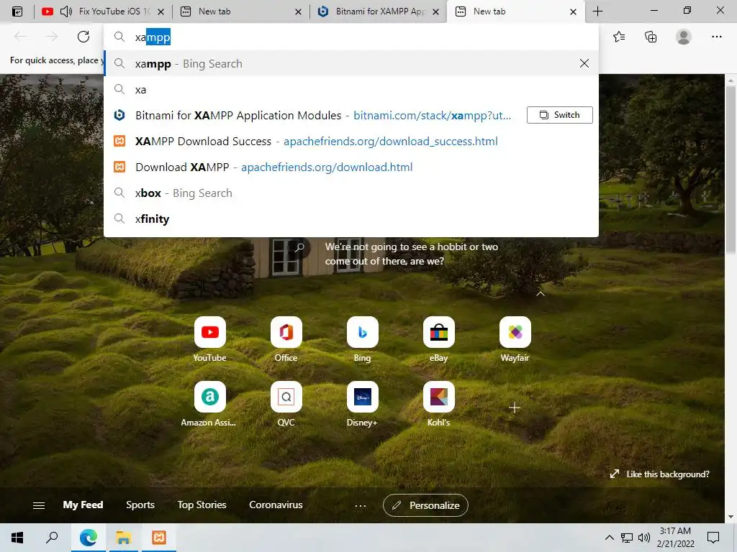The image size is (737, 552).
Task: Open the tab actions menu icon
Action: click(17, 11)
